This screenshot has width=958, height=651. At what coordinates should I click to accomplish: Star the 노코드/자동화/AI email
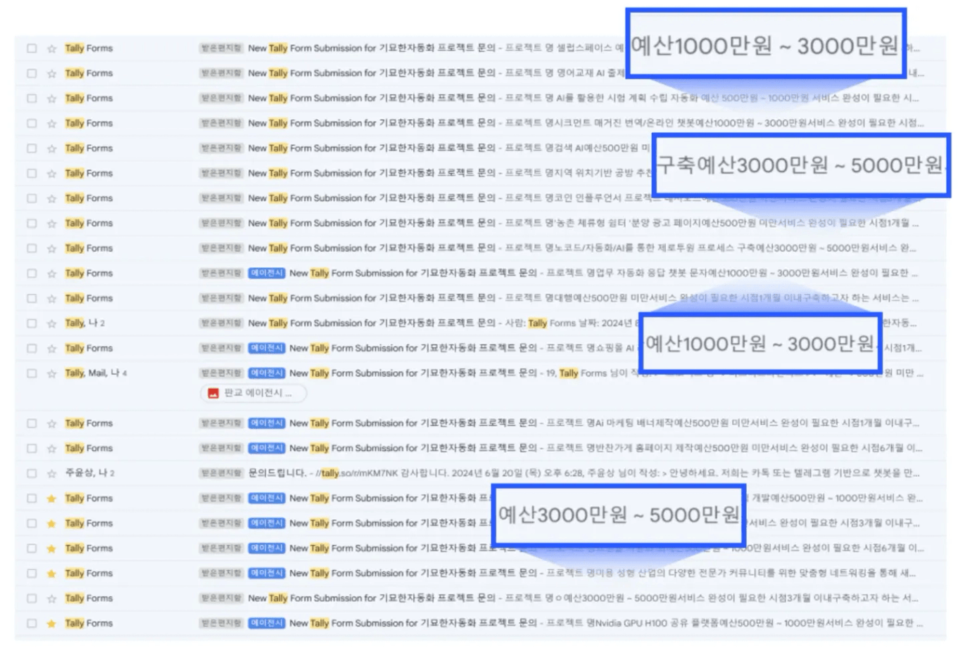(51, 248)
